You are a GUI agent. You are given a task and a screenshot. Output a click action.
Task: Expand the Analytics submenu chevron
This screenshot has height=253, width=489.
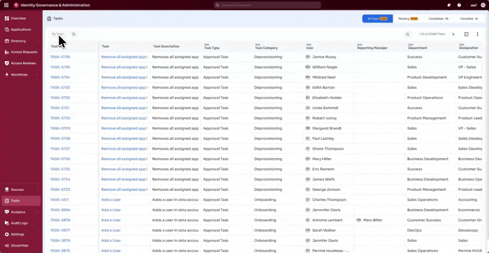[x=37, y=212]
